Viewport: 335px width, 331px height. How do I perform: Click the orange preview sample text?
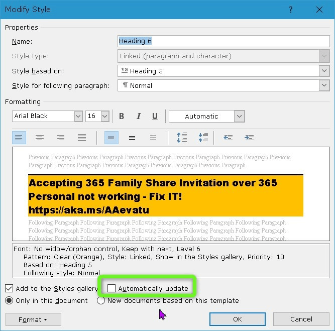pos(166,196)
